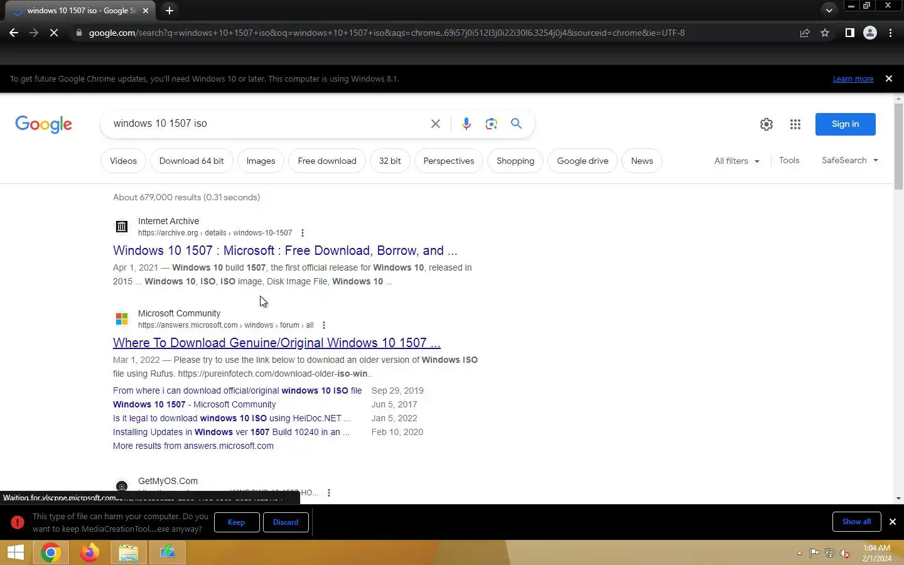The image size is (904, 565).
Task: Open a new browser tab
Action: tap(169, 11)
